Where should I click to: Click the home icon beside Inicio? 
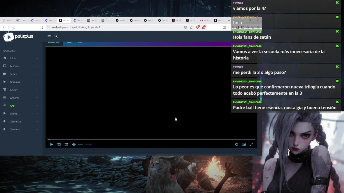pyautogui.click(x=5, y=58)
